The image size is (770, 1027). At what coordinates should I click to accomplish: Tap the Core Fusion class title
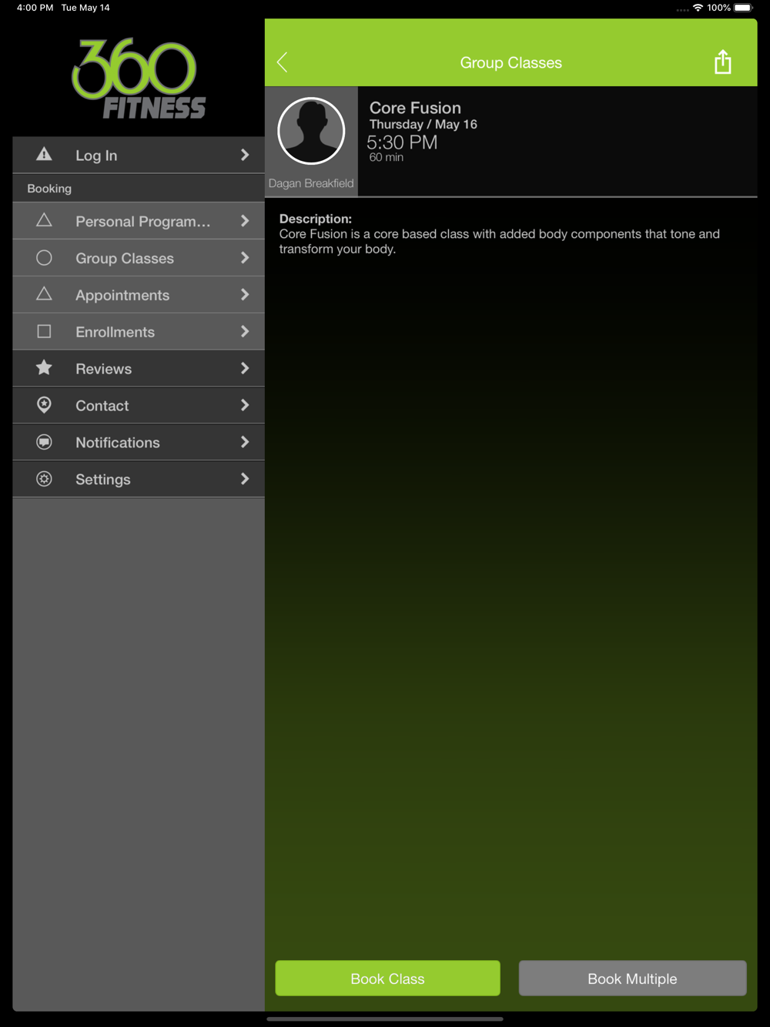(415, 108)
